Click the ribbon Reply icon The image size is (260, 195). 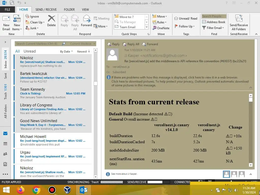(64, 21)
